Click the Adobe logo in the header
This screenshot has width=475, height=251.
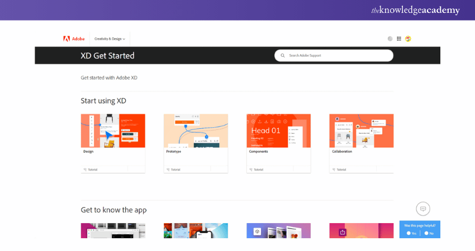click(x=74, y=38)
